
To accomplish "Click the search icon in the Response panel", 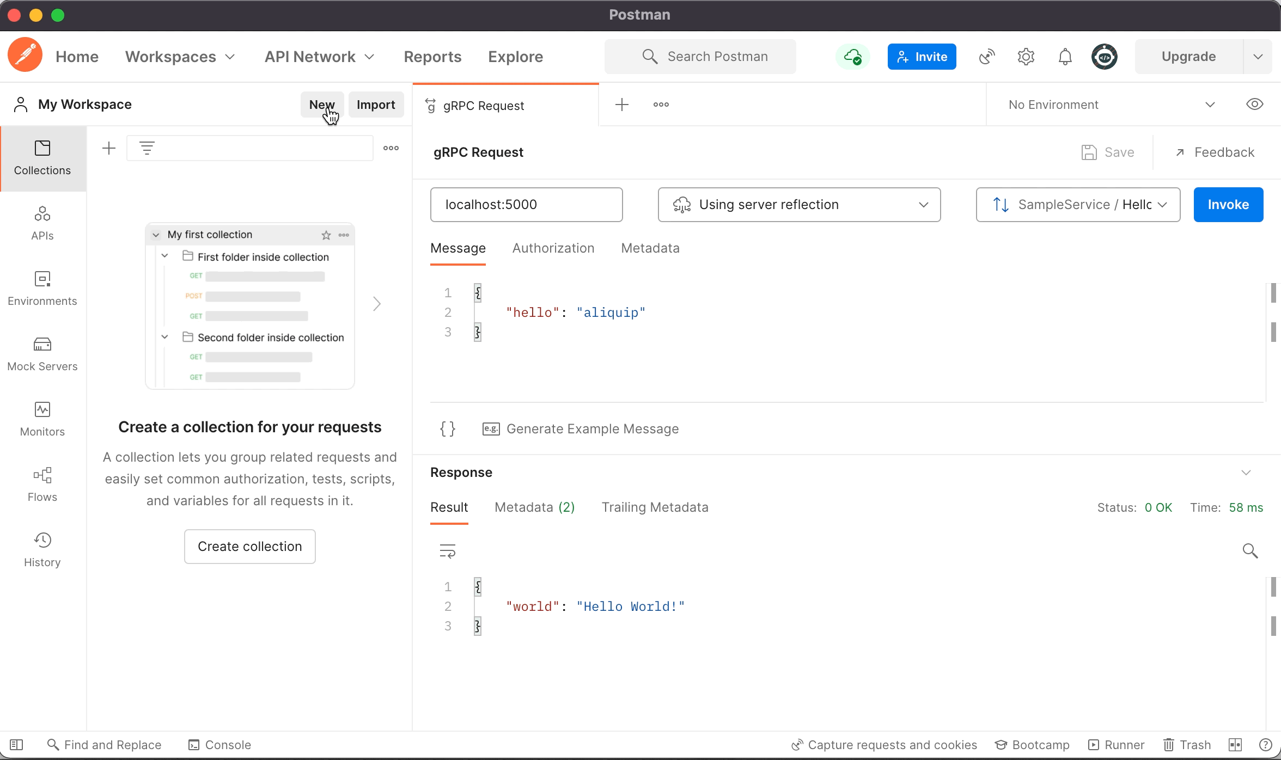I will (1250, 551).
